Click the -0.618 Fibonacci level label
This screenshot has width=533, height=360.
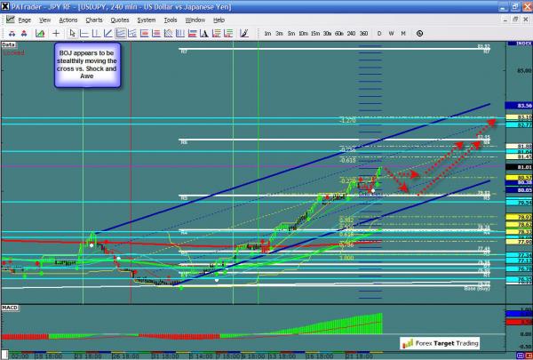347,160
